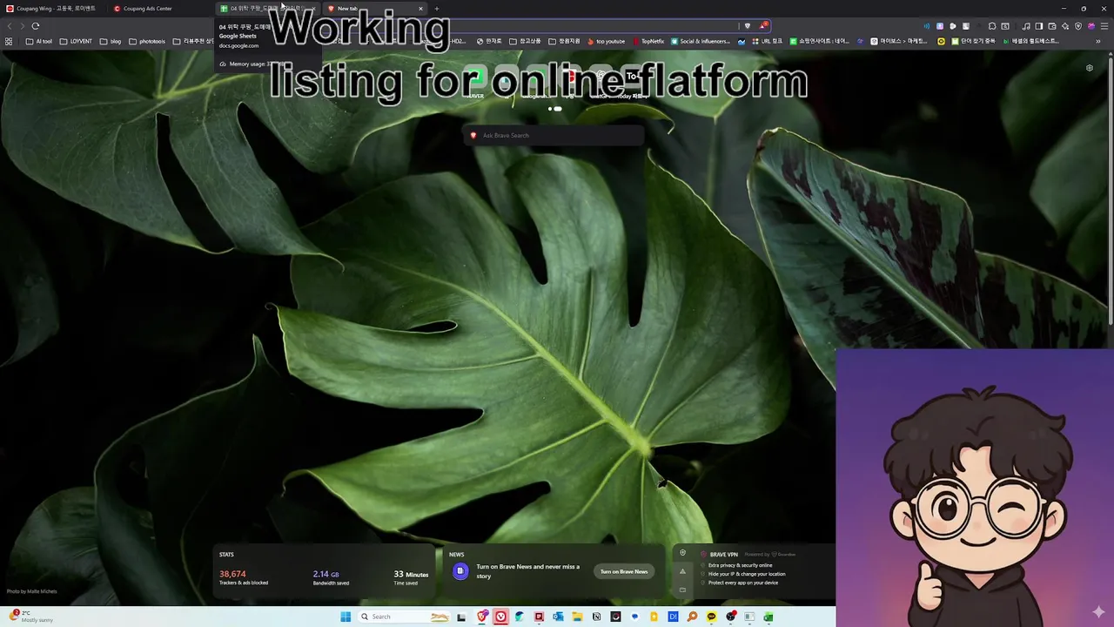The image size is (1114, 627).
Task: Open the Brave Rewards icon in address bar
Action: tap(763, 26)
